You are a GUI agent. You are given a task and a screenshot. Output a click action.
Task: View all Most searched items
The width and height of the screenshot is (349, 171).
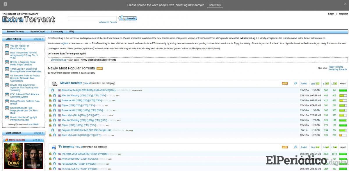39,133
